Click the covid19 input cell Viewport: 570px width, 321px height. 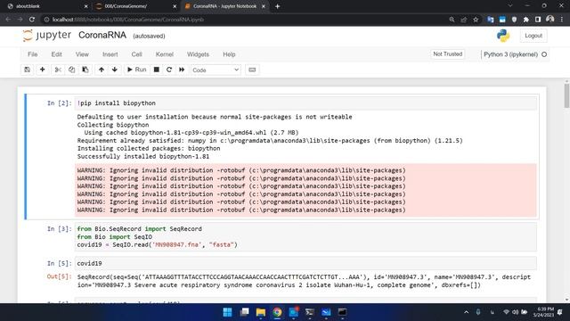tap(305, 263)
